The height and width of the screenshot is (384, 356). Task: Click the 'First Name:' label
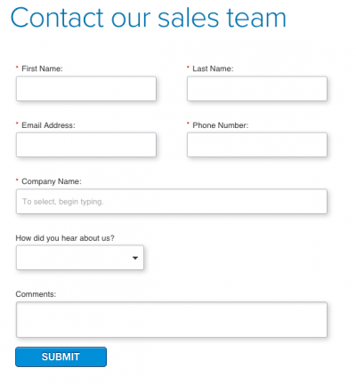point(42,68)
